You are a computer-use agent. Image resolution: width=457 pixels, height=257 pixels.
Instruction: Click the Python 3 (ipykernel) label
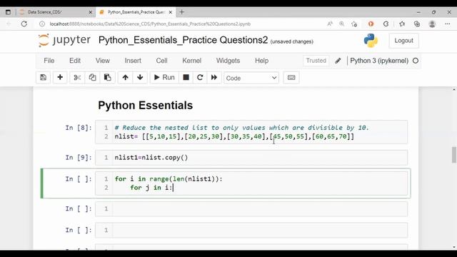click(x=379, y=61)
